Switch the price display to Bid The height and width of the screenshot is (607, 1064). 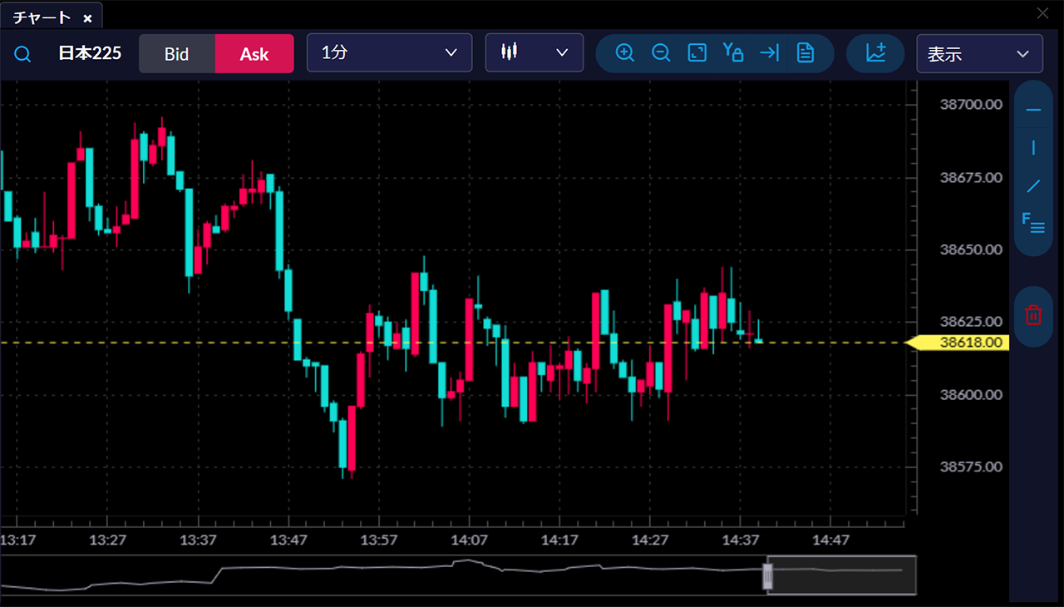click(x=177, y=54)
